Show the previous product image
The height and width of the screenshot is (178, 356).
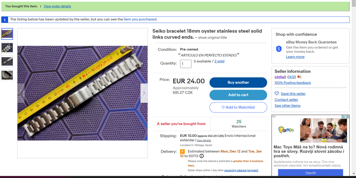click(x=21, y=93)
